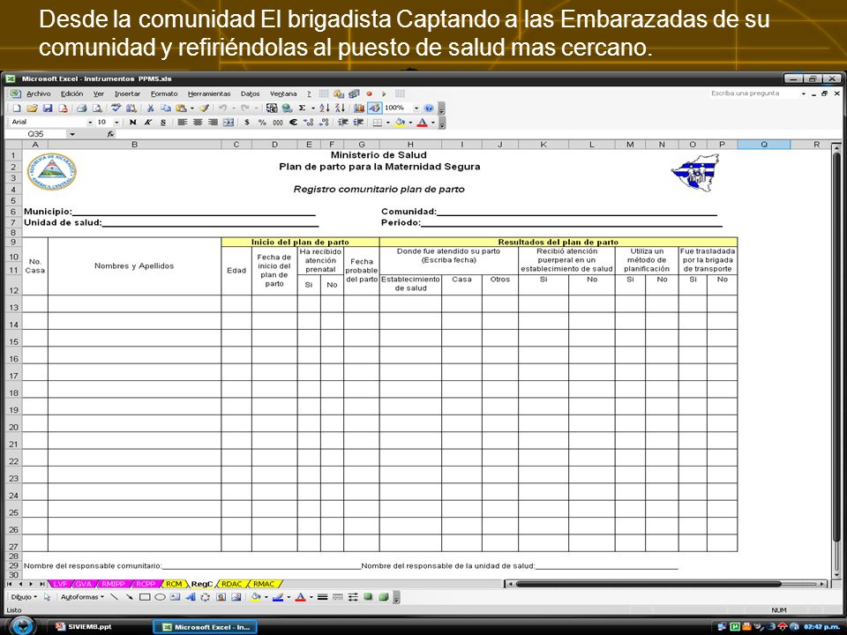The width and height of the screenshot is (847, 635).
Task: Click the Print icon
Action: point(81,108)
